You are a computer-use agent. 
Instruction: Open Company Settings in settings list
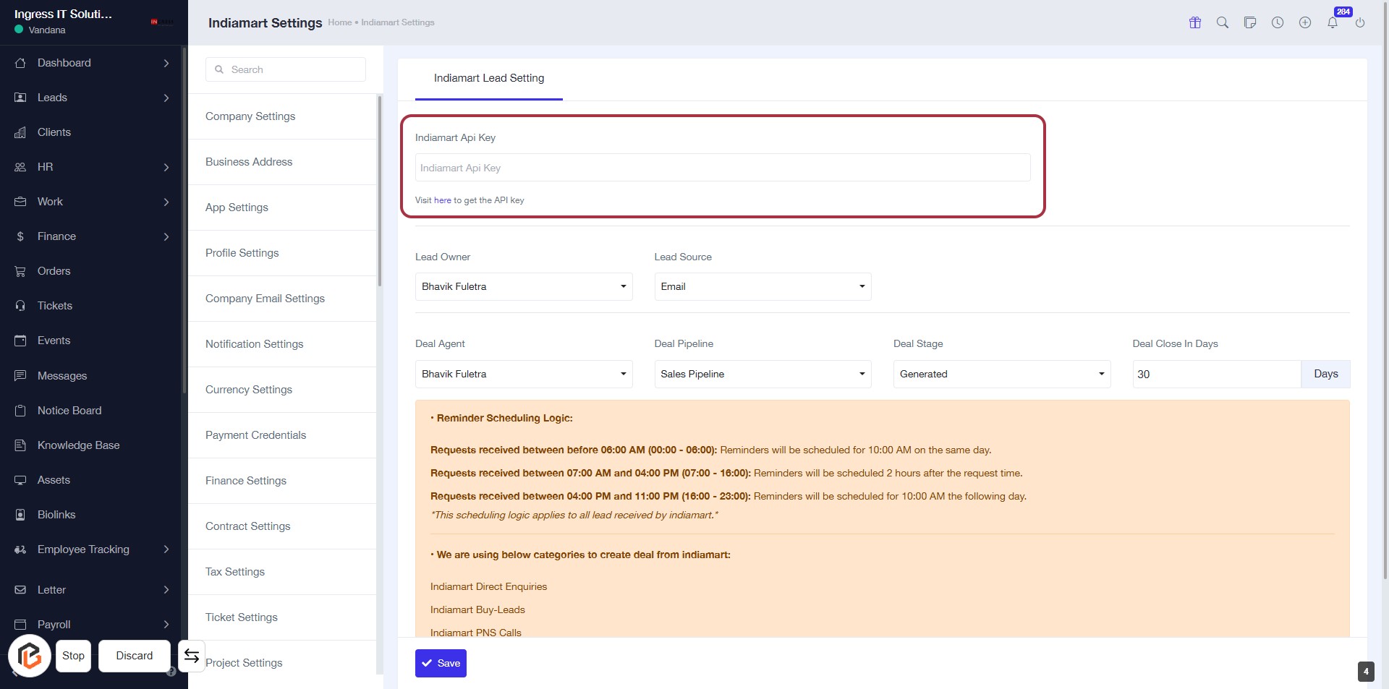click(x=250, y=116)
